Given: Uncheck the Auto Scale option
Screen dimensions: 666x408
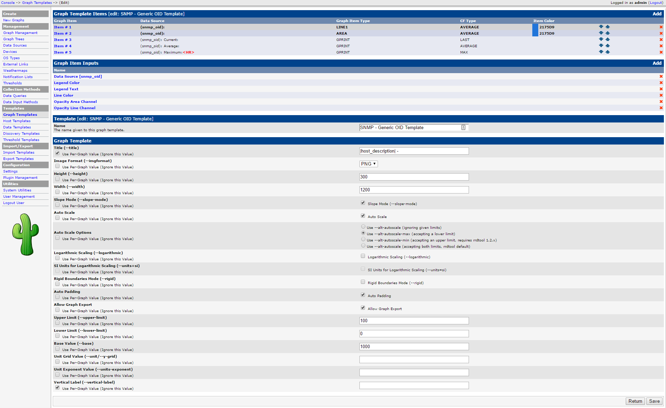Looking at the screenshot, I should click(363, 216).
